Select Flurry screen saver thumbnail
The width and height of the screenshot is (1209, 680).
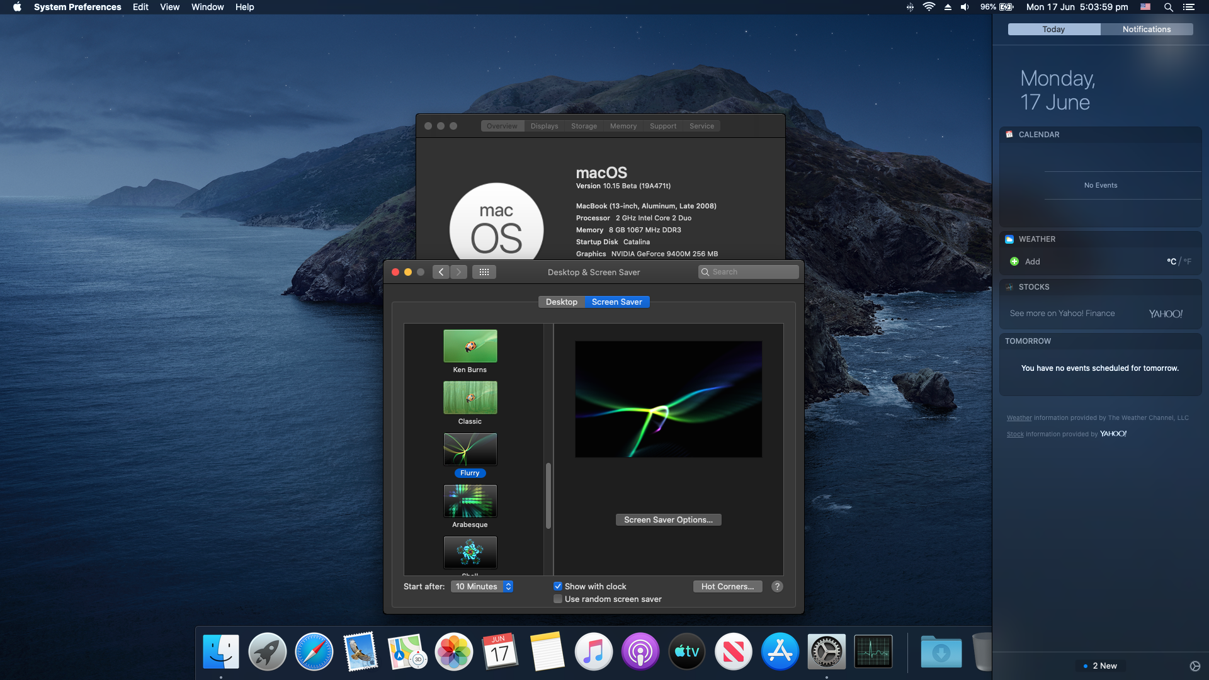point(470,449)
